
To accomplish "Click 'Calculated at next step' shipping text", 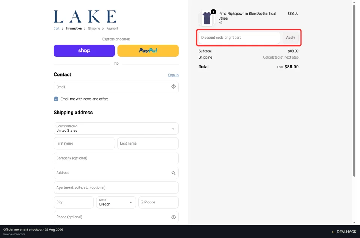I will coord(281,57).
